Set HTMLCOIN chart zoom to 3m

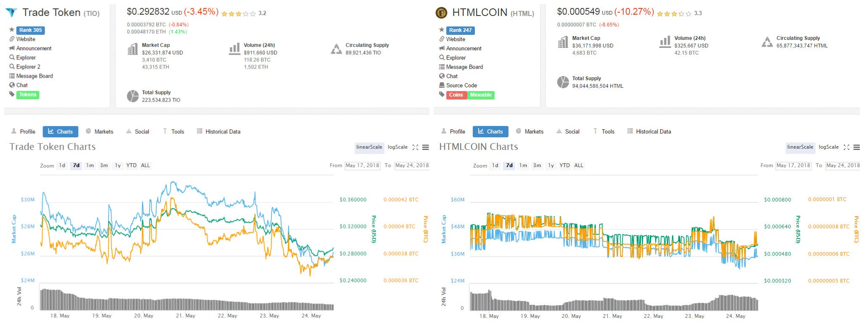click(x=537, y=165)
